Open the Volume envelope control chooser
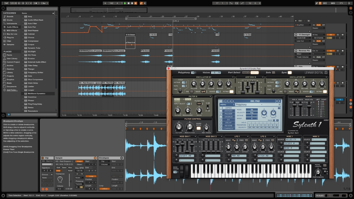354x199 pixels. click(x=104, y=164)
